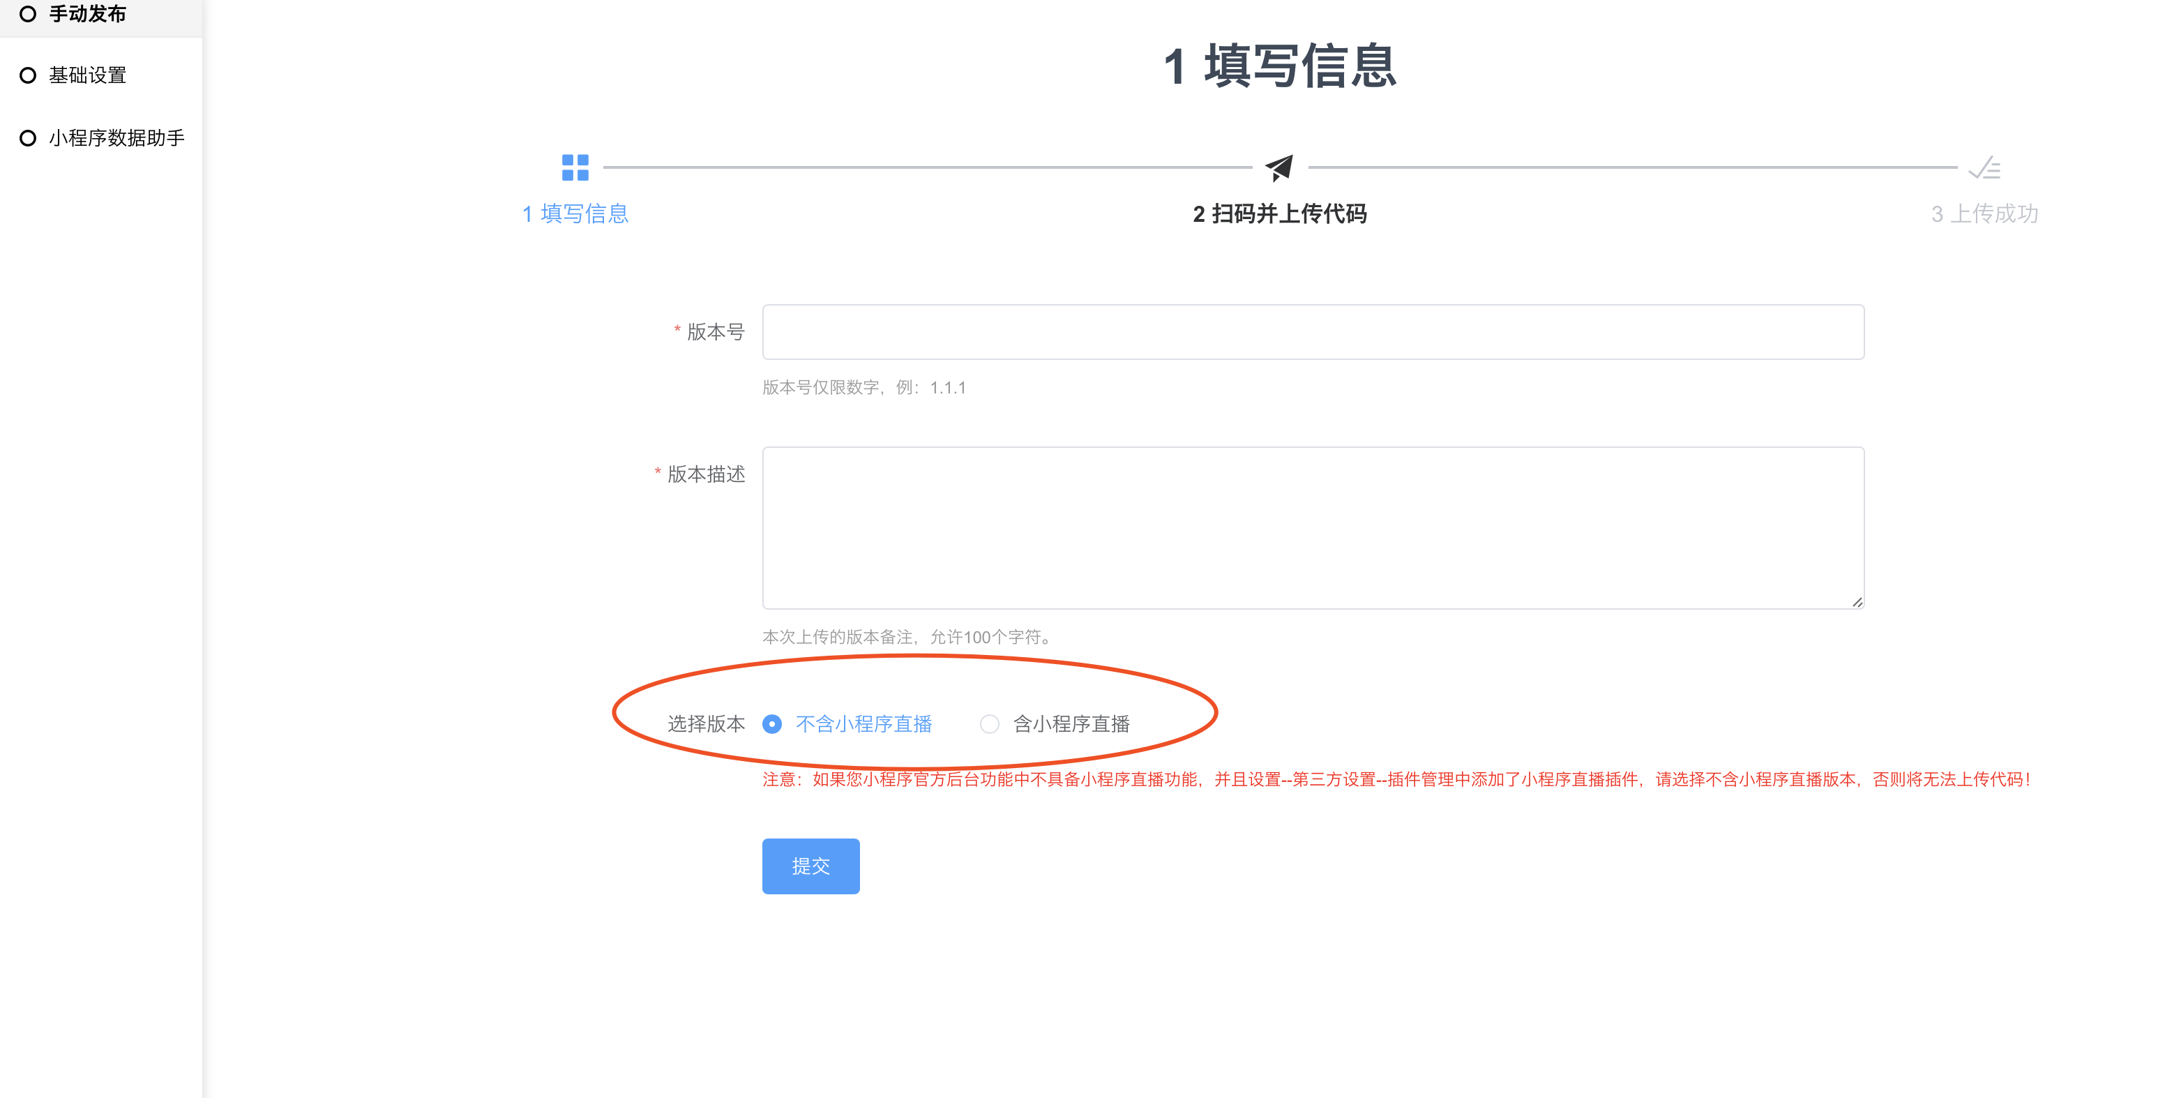Open 小程序数据助手 sidebar menu item
Screen dimensions: 2165x1098
[x=116, y=138]
